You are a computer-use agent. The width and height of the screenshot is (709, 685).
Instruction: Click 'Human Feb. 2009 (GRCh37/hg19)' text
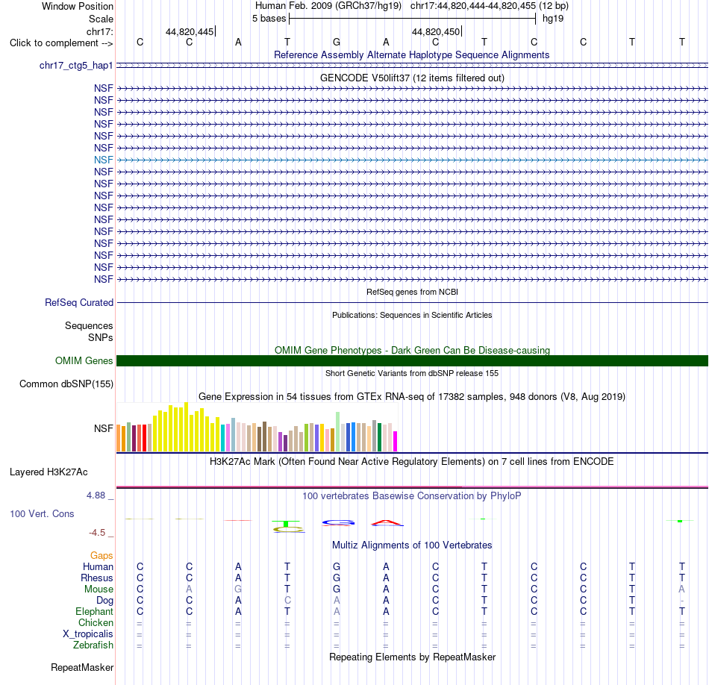(x=328, y=6)
